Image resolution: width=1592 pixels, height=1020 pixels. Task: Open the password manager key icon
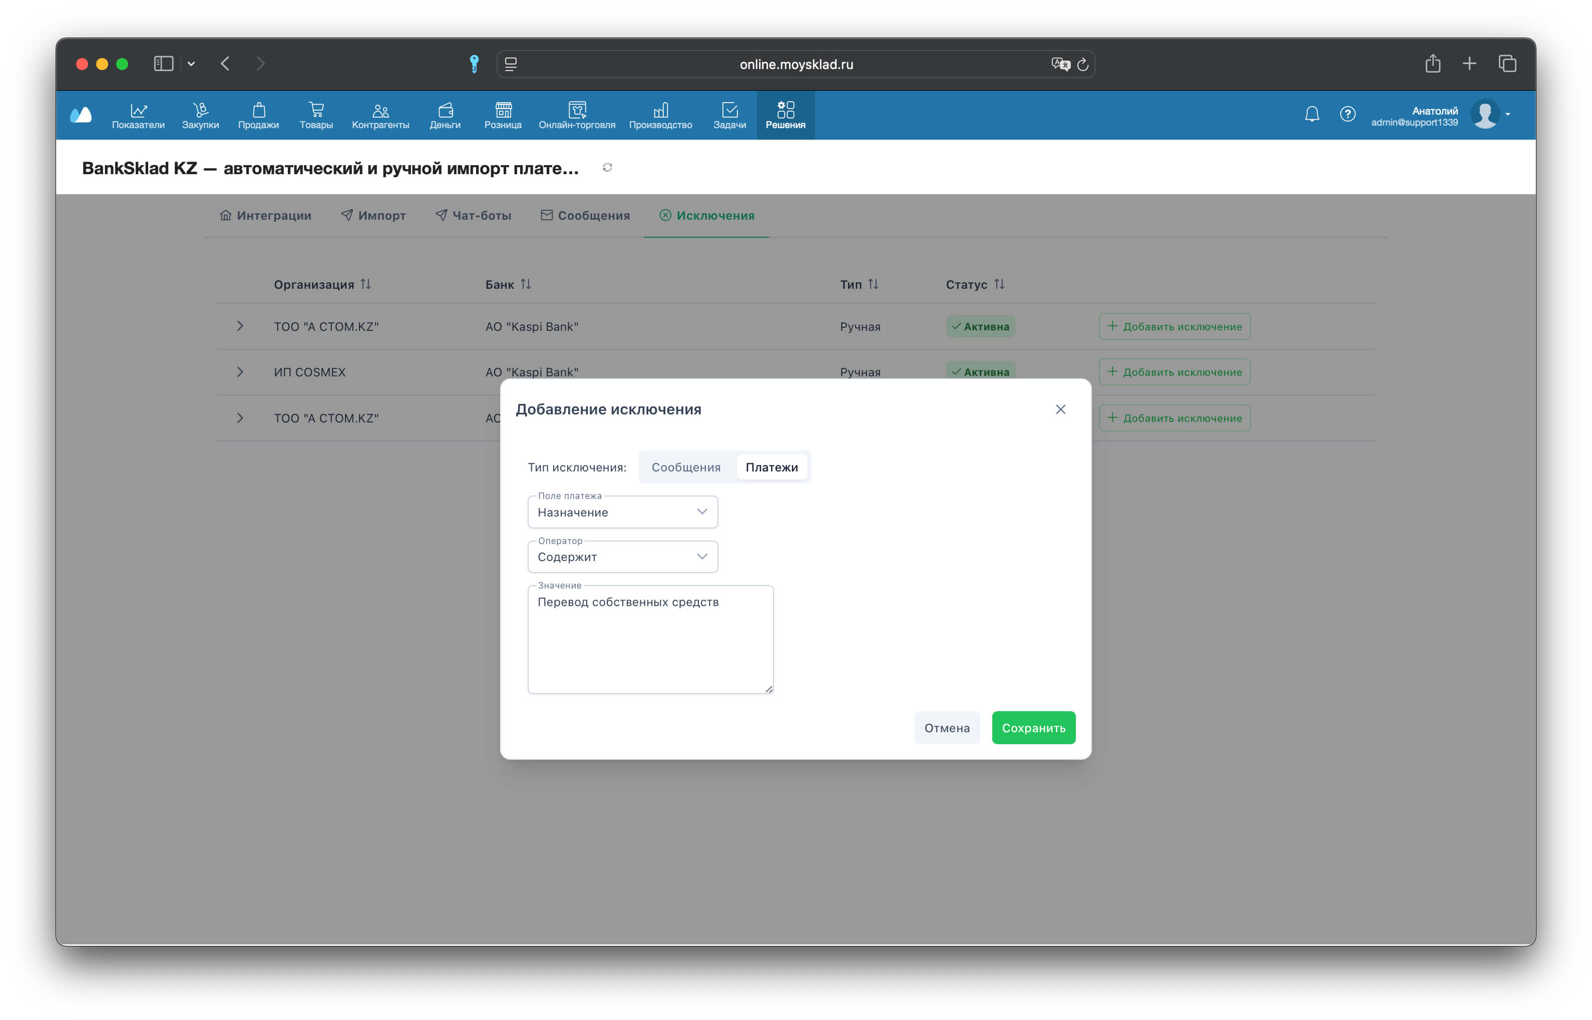[475, 64]
